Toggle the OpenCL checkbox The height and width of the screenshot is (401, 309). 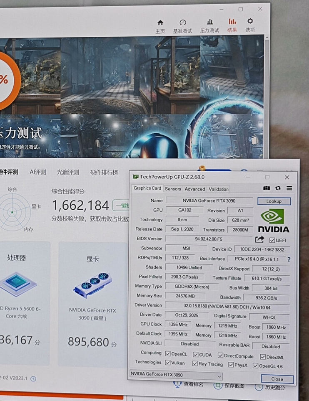[x=167, y=354]
